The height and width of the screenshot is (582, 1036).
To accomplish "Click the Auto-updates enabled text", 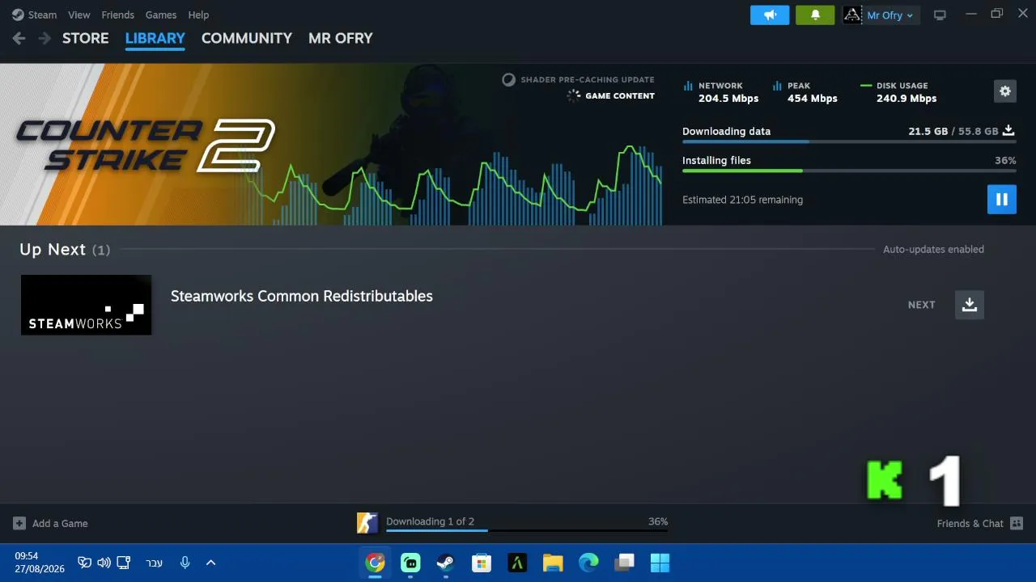I will coord(934,250).
